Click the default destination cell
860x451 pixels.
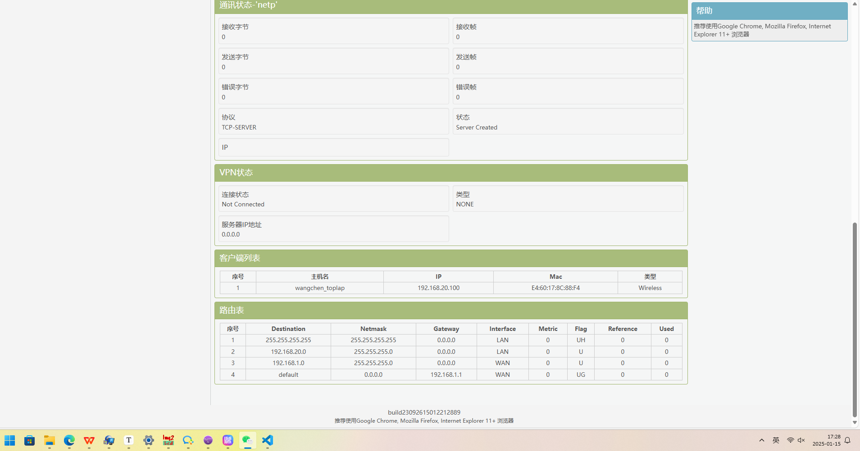(x=288, y=375)
